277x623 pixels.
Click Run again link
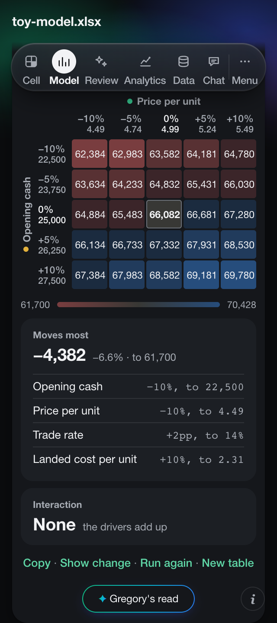(166, 563)
